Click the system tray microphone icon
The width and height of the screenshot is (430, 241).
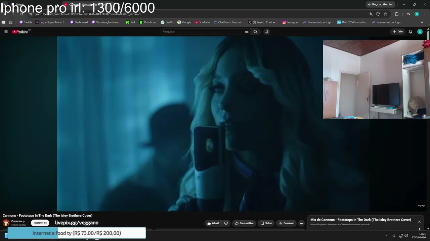point(394,236)
